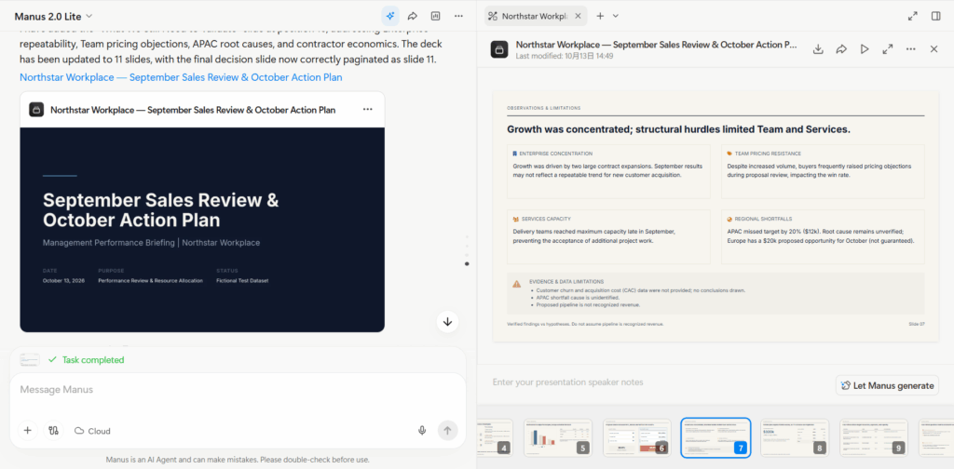Open the chart panel icon in chat header
This screenshot has width=954, height=469.
pyautogui.click(x=435, y=17)
